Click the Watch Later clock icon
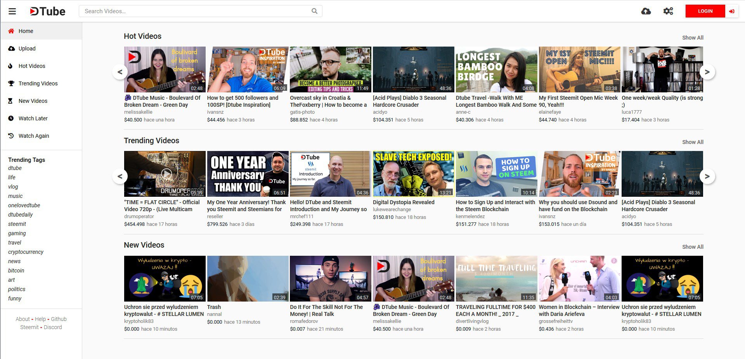 [x=11, y=118]
